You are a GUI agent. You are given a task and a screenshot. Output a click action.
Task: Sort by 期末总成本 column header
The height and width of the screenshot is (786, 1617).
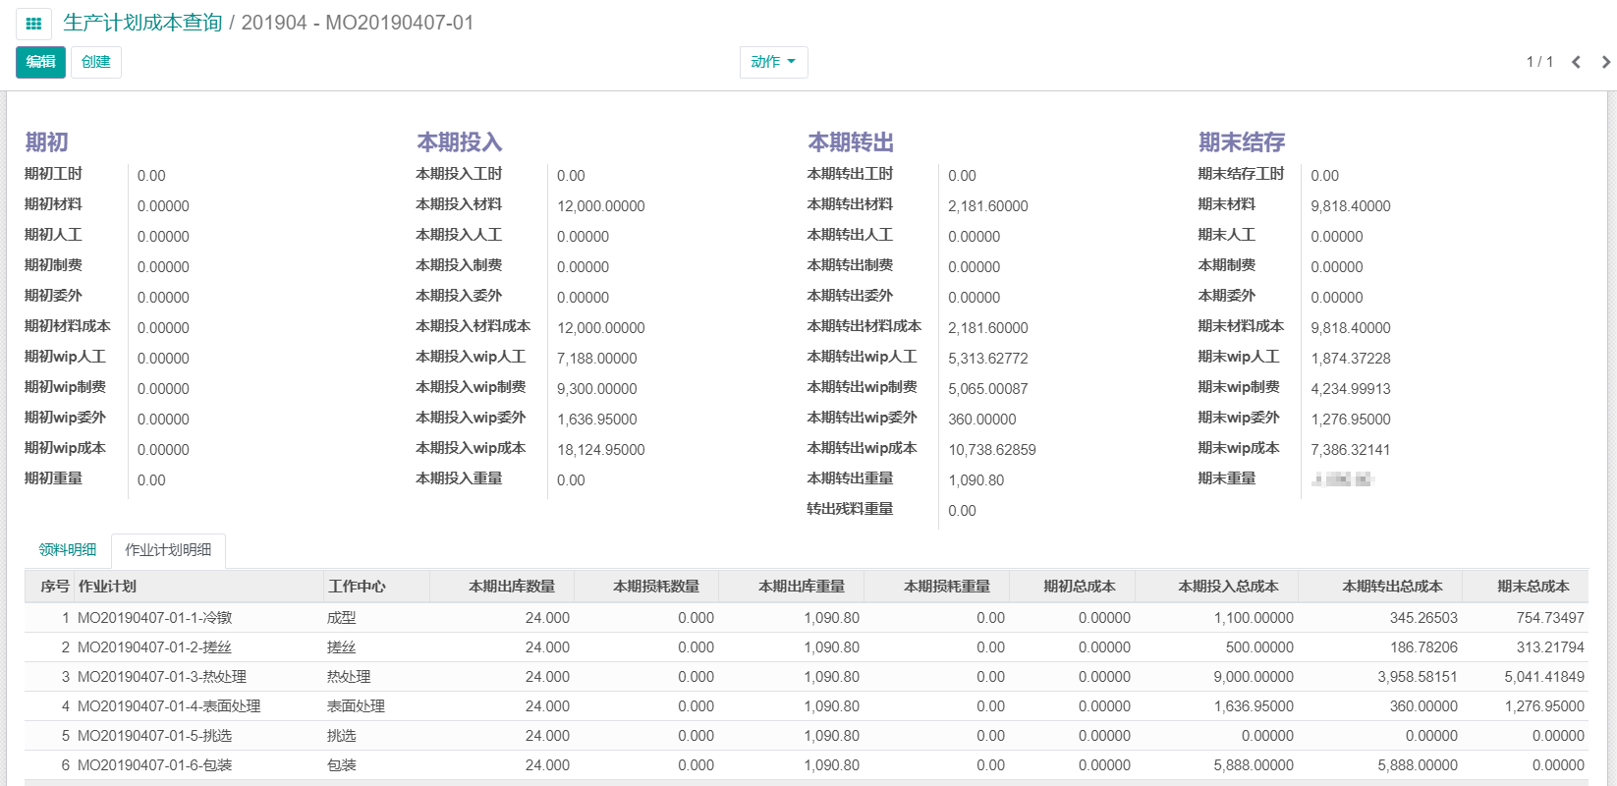[1533, 587]
